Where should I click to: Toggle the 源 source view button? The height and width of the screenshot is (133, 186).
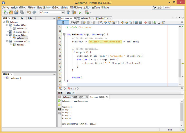pos(63,22)
